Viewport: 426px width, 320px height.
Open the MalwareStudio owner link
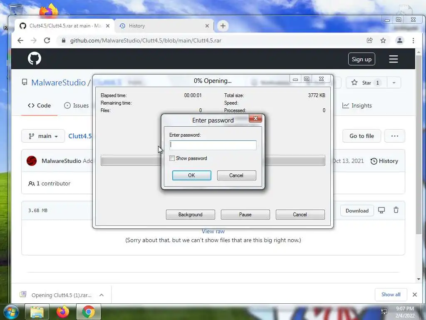point(58,82)
